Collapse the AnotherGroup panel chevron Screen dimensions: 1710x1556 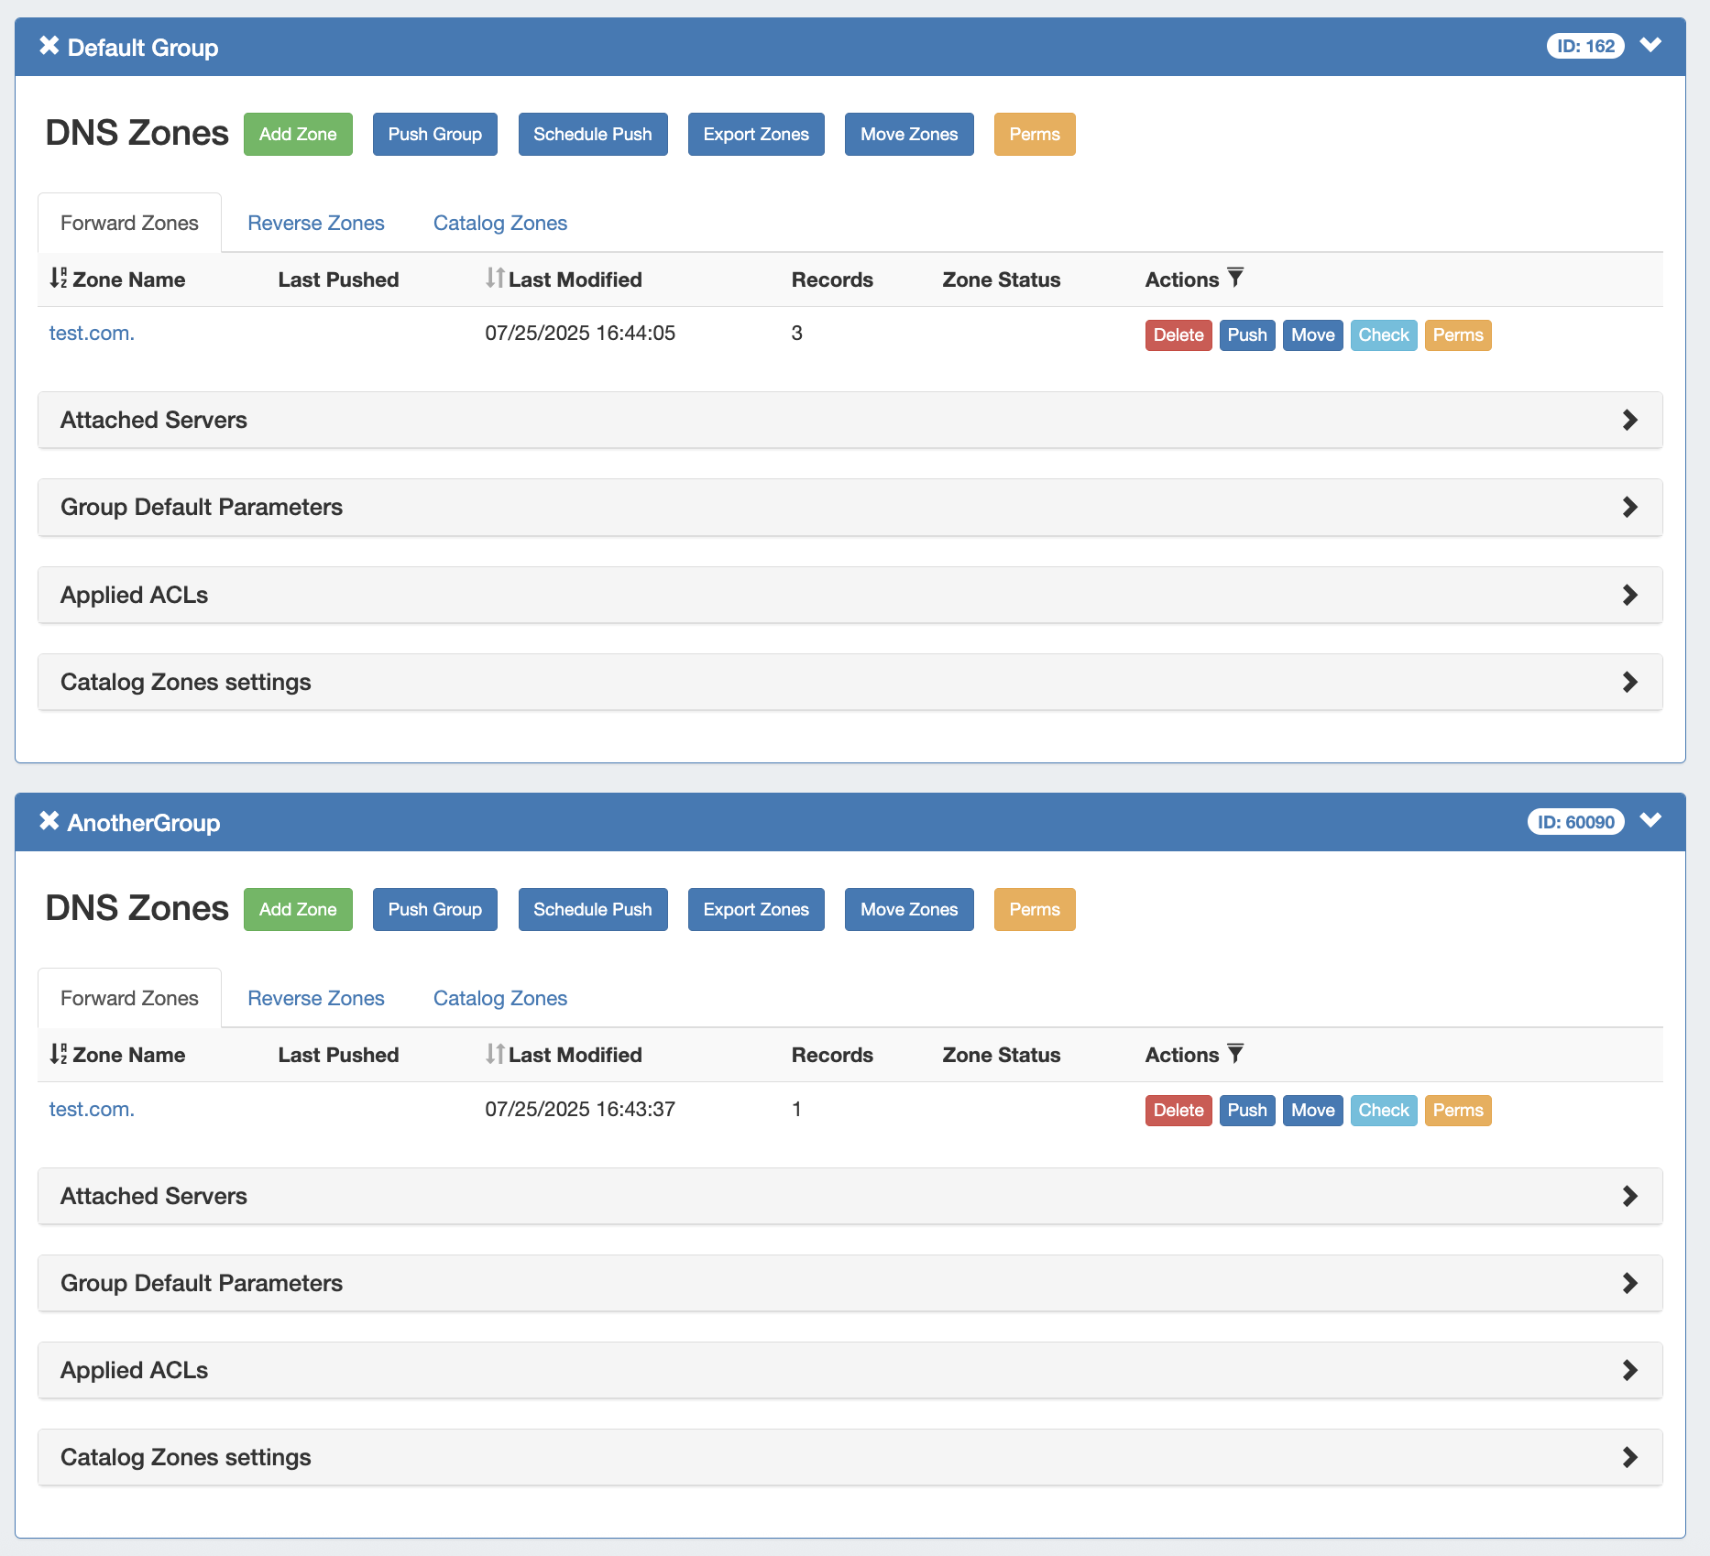click(1650, 821)
